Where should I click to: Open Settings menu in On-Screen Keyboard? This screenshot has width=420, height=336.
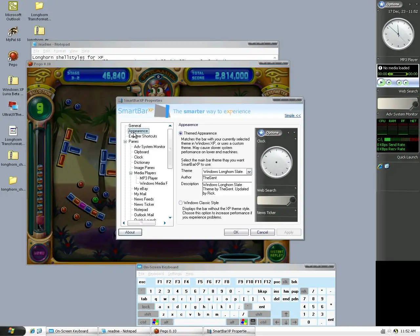click(x=175, y=274)
